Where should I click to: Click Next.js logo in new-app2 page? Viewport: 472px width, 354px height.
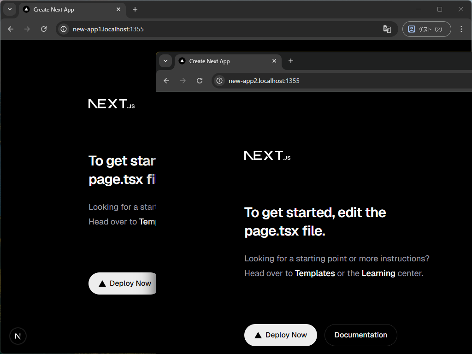pos(267,156)
